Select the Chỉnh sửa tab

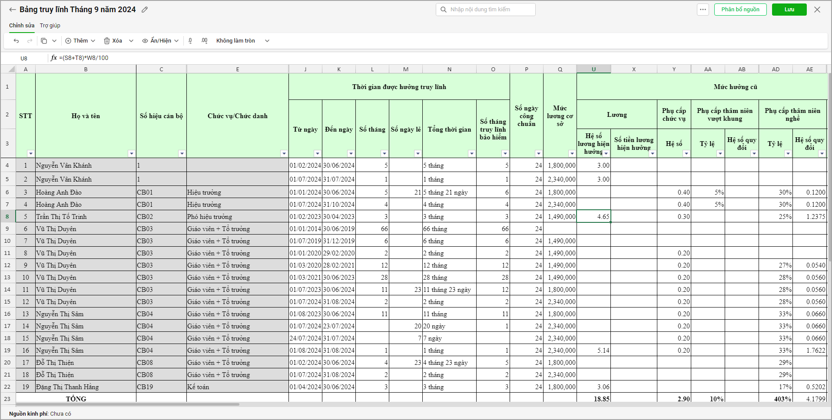pos(22,26)
